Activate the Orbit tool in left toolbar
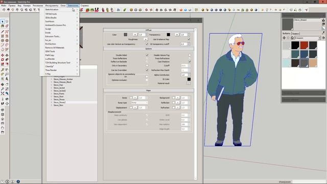This screenshot has height=184, width=327. click(3, 84)
